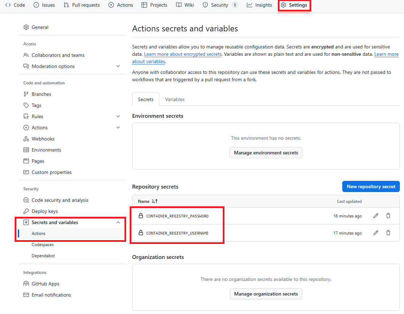The image size is (404, 314).
Task: Click the Moderation options comment icon
Action: (x=26, y=66)
